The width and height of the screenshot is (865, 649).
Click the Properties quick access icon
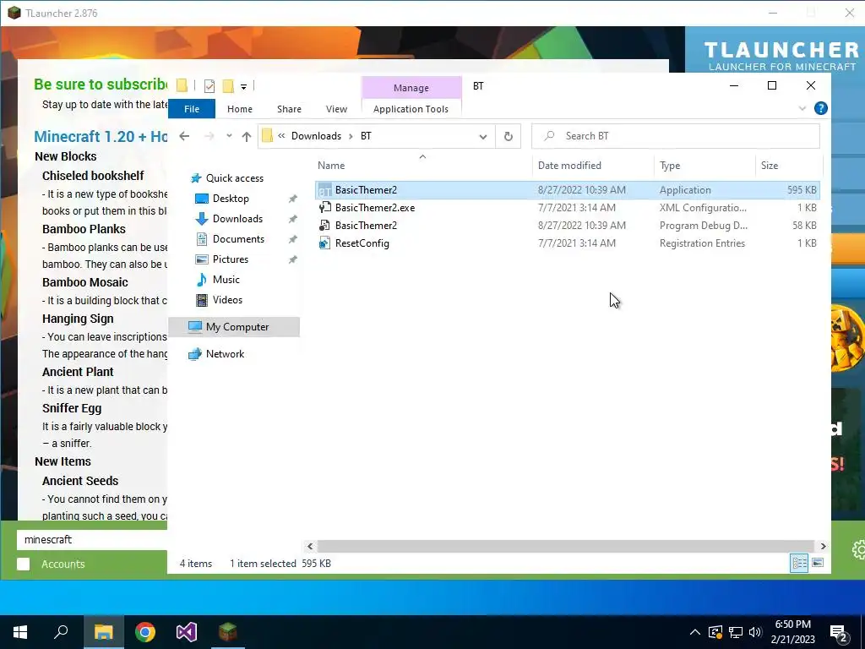[x=209, y=85]
